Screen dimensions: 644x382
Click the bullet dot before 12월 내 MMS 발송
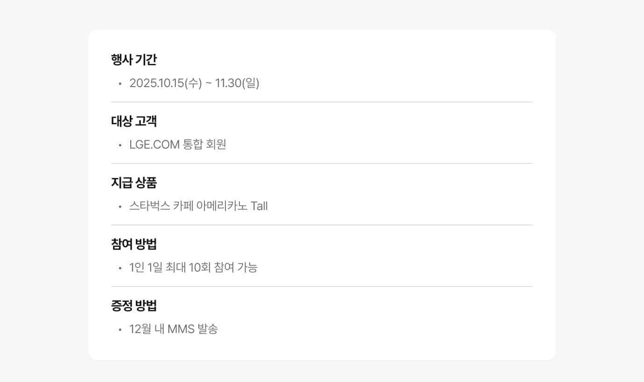pos(120,330)
